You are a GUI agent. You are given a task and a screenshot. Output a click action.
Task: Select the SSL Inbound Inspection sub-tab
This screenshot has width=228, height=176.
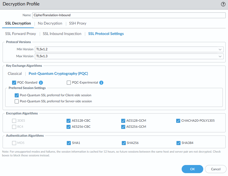(x=62, y=34)
